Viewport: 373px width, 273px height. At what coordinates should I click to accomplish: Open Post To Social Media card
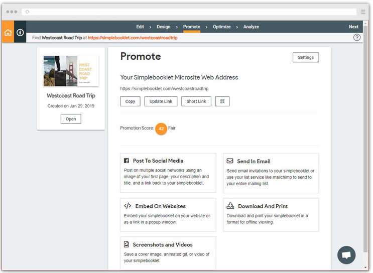coord(168,173)
